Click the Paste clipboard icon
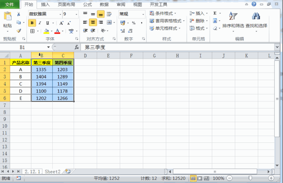Image resolution: width=283 pixels, height=183 pixels. pos(8,16)
